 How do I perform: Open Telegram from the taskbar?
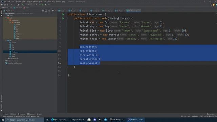(x=105, y=120)
